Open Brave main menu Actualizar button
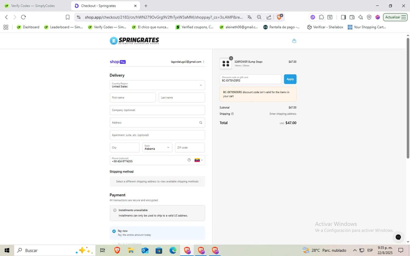This screenshot has height=256, width=410. (395, 17)
